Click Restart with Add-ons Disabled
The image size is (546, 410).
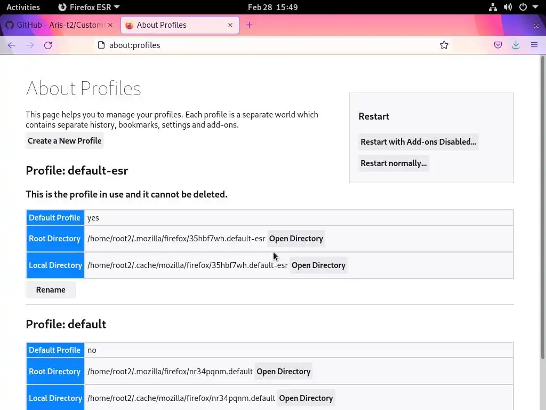[x=418, y=142]
